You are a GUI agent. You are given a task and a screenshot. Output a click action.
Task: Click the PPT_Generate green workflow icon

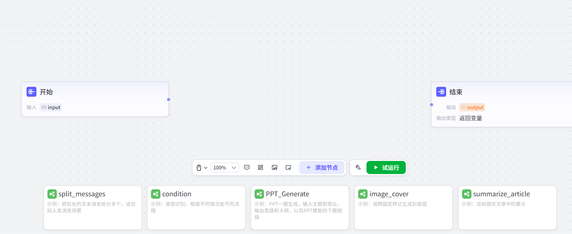259,194
